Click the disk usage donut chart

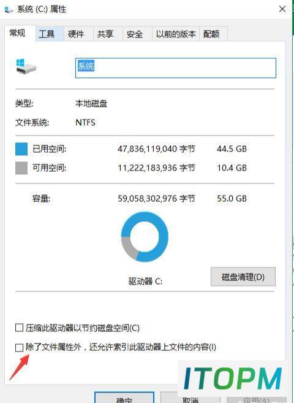tap(145, 237)
